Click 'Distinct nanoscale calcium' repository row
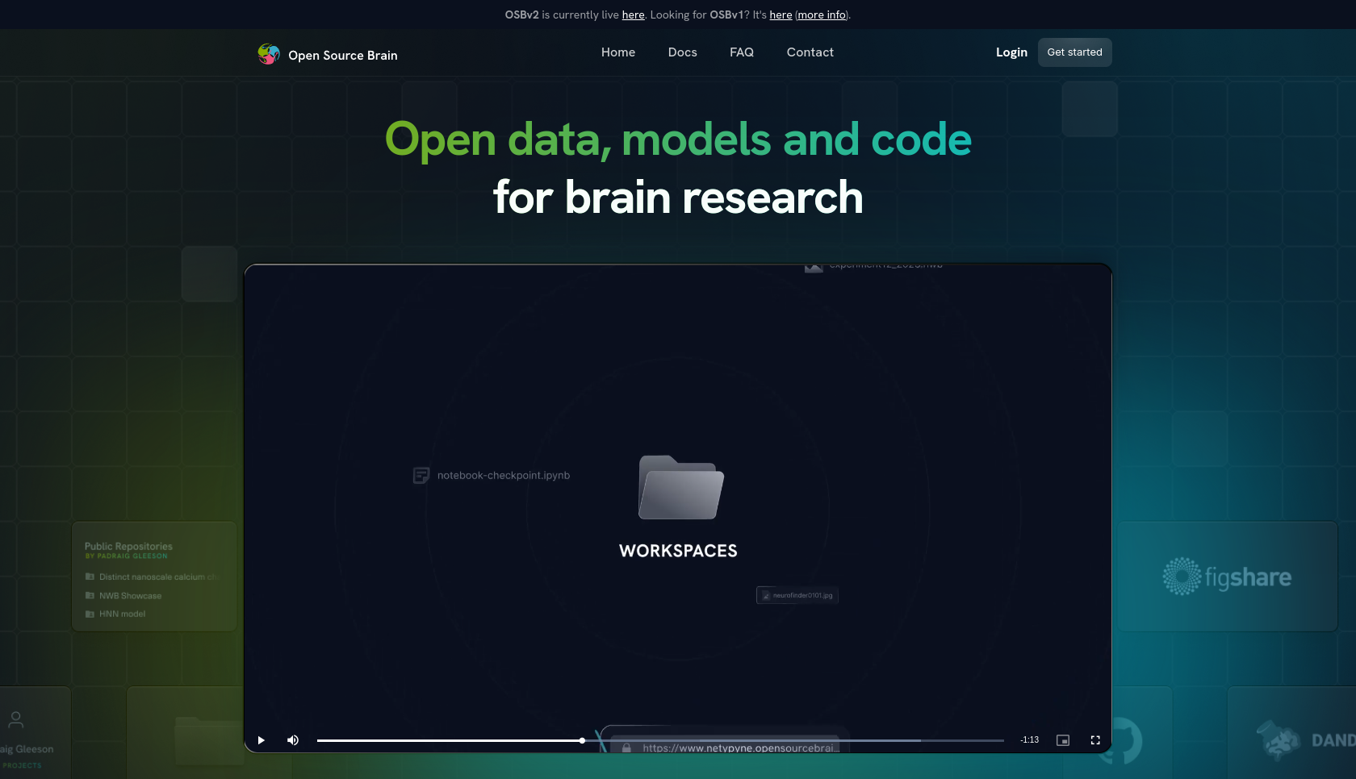The image size is (1356, 779). click(x=152, y=577)
